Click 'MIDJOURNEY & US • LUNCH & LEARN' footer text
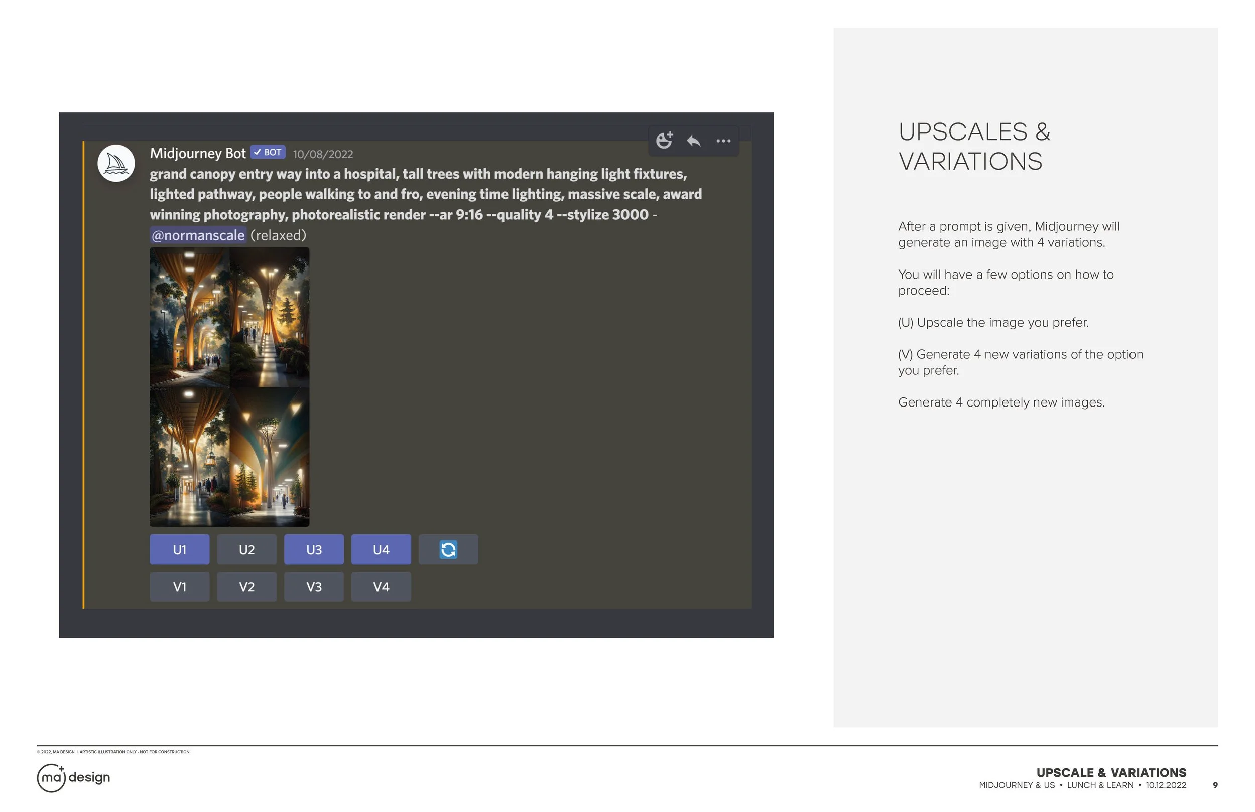 pyautogui.click(x=1056, y=785)
